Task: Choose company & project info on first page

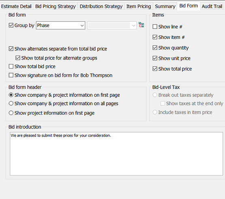Action: 11,95
